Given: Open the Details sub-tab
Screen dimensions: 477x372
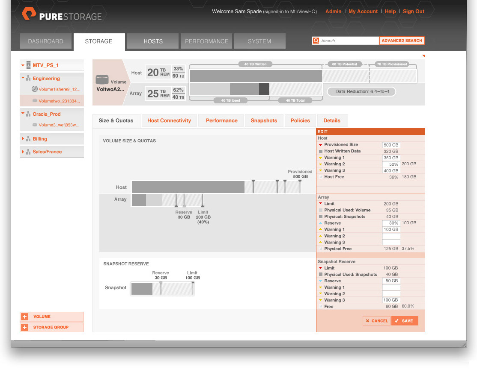Looking at the screenshot, I should pos(332,120).
